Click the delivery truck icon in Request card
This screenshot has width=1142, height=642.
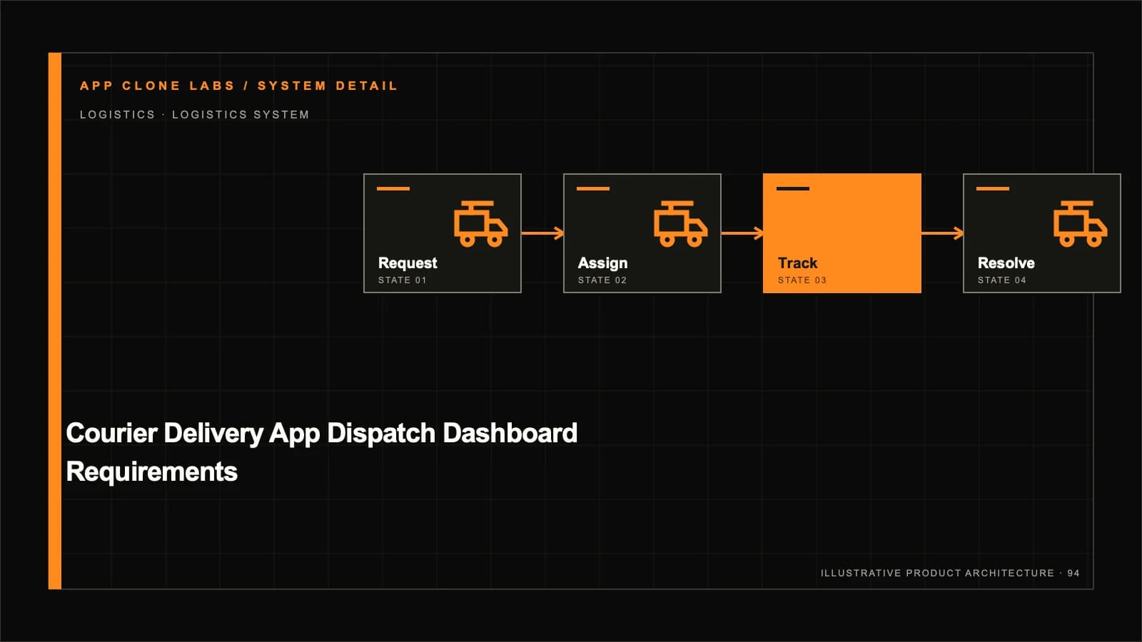[x=481, y=224]
